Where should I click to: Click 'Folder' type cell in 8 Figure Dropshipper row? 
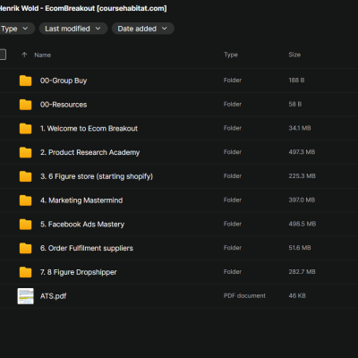pos(233,272)
